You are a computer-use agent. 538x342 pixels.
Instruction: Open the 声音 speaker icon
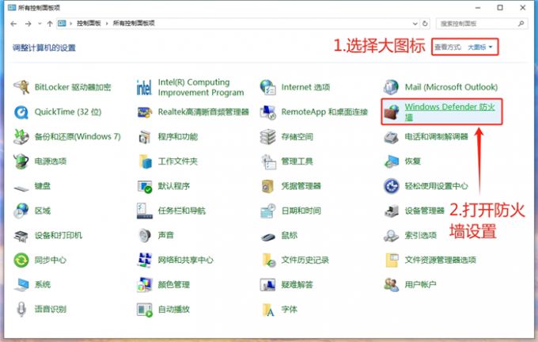[144, 236]
